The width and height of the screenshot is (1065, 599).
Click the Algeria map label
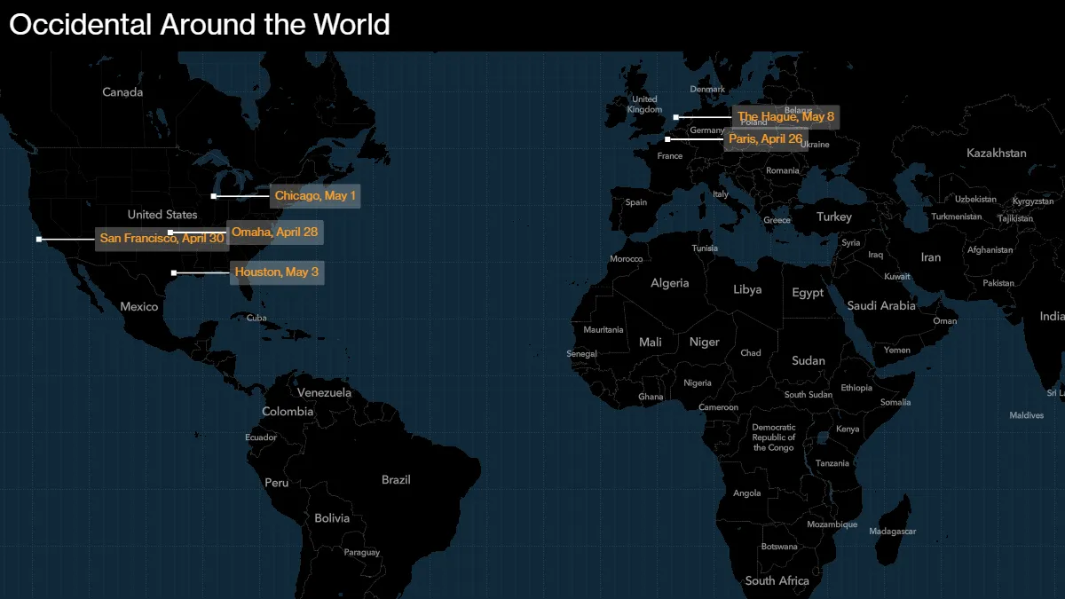(670, 284)
